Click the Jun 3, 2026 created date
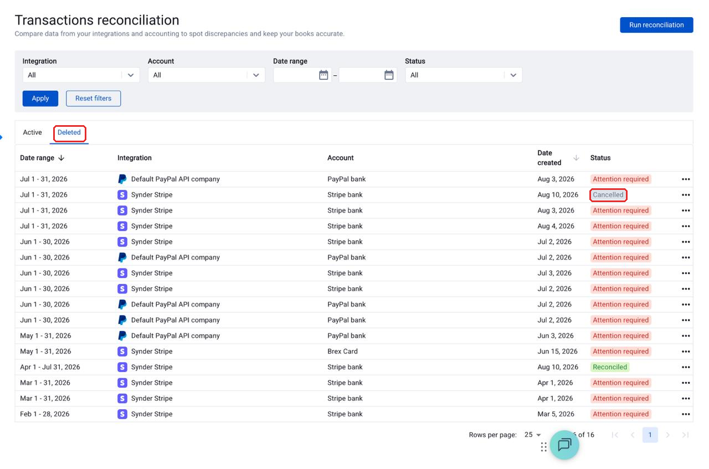The height and width of the screenshot is (469, 709). click(x=556, y=336)
